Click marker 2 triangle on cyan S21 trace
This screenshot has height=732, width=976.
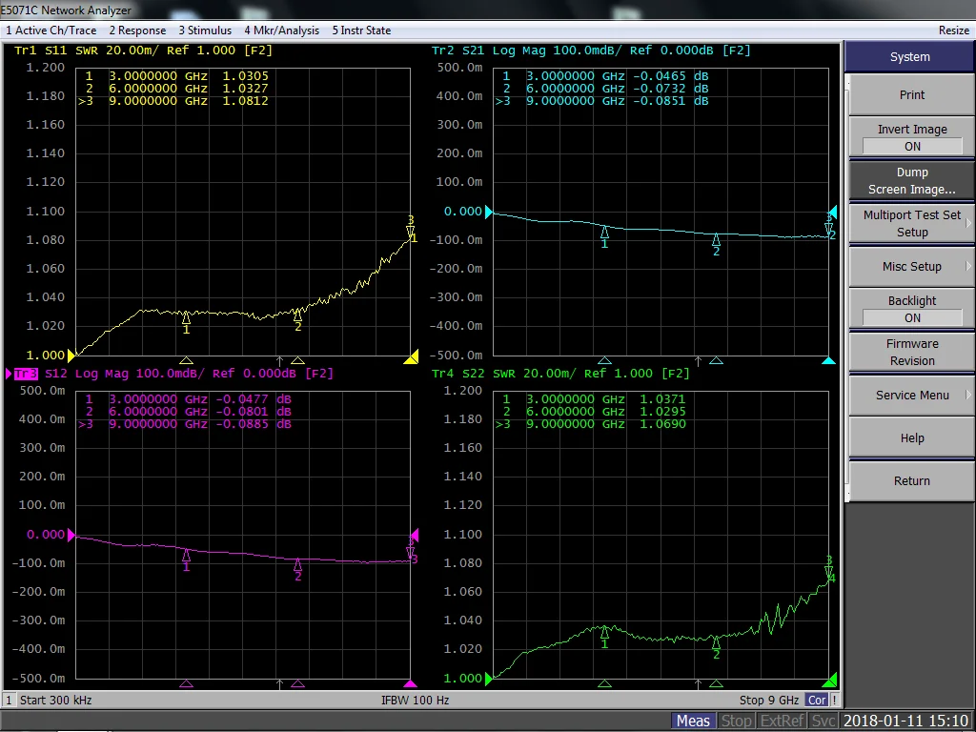click(x=717, y=240)
